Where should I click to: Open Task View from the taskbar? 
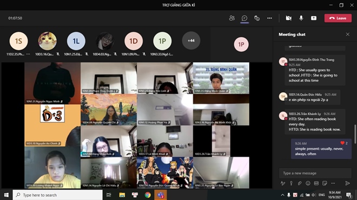pos(109,195)
